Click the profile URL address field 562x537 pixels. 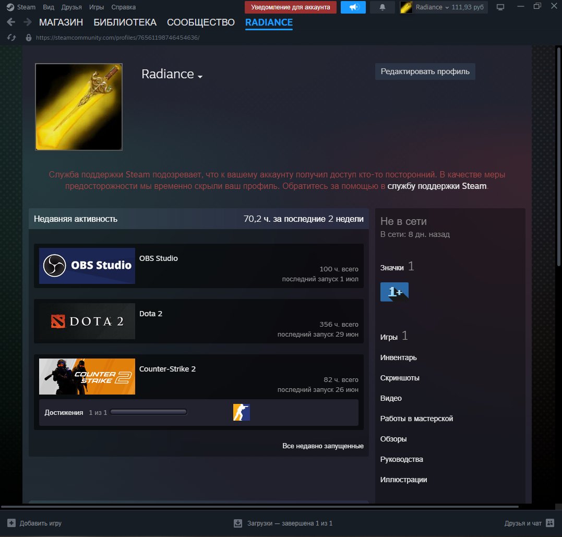click(117, 38)
